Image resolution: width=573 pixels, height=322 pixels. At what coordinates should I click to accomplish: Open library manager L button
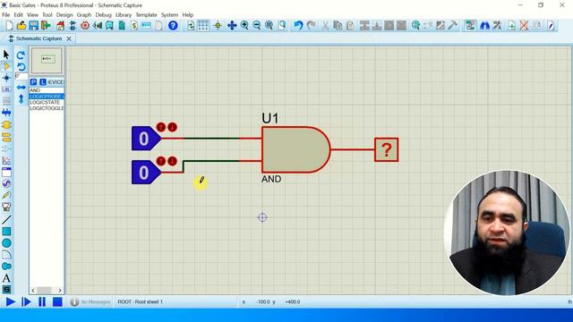coord(43,81)
